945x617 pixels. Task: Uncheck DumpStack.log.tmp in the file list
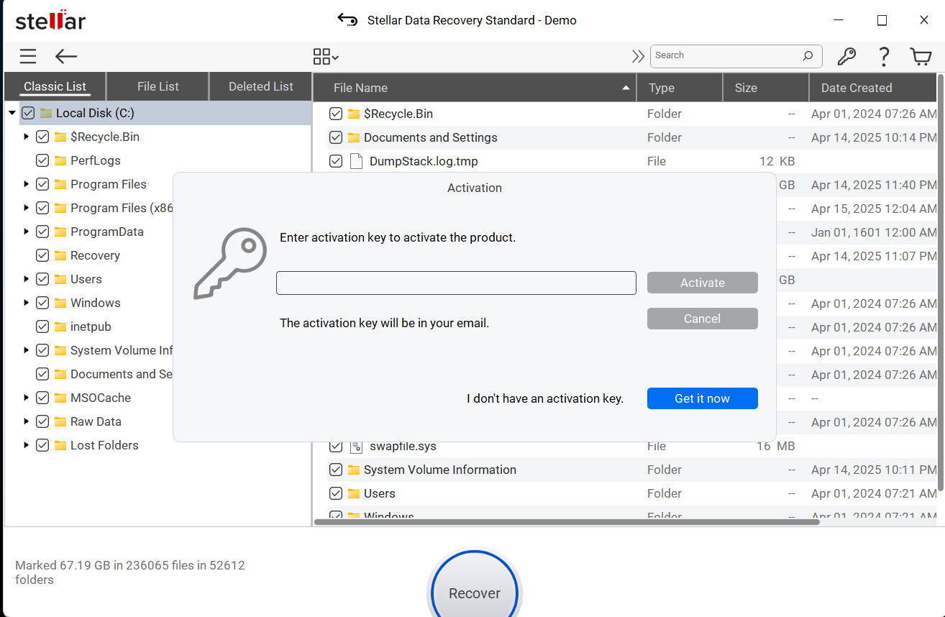pos(336,161)
